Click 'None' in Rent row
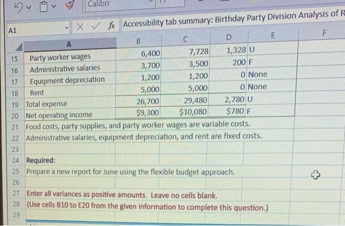The width and height of the screenshot is (345, 226). (x=257, y=86)
